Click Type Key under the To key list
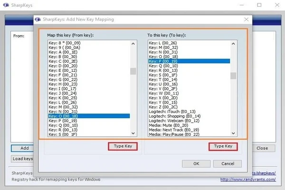The height and width of the screenshot is (190, 285). coord(223,146)
